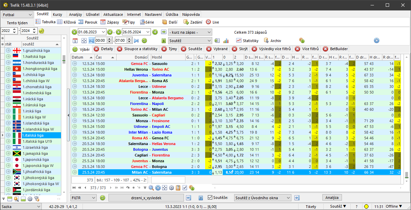Click the blue plus icon in filter toolbar
Screen dimensions: 411x210
377,41
